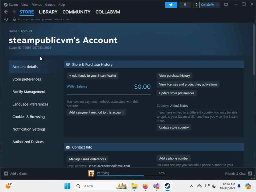Click Add a payment method to this account
The image size is (256, 192).
pos(96,112)
